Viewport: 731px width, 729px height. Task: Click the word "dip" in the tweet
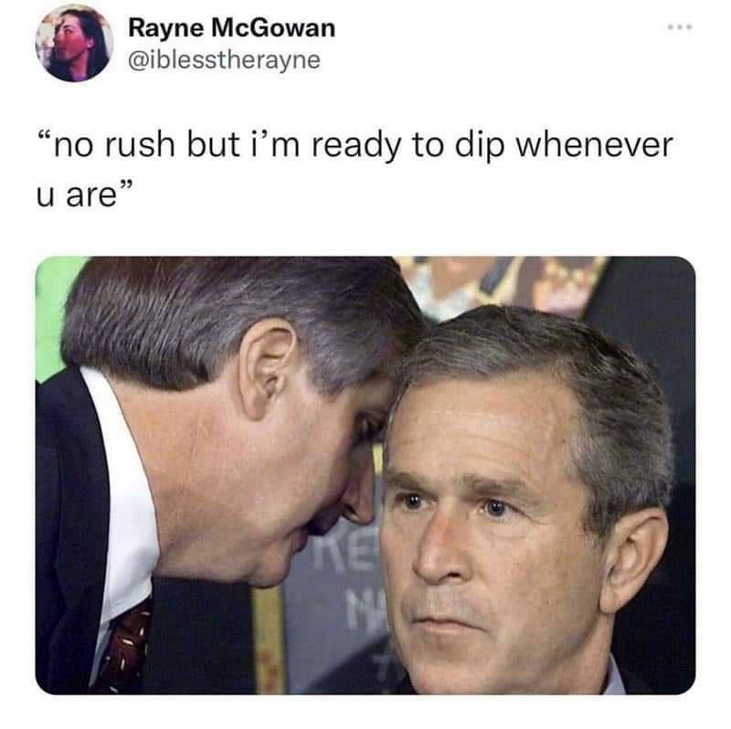[x=480, y=147]
